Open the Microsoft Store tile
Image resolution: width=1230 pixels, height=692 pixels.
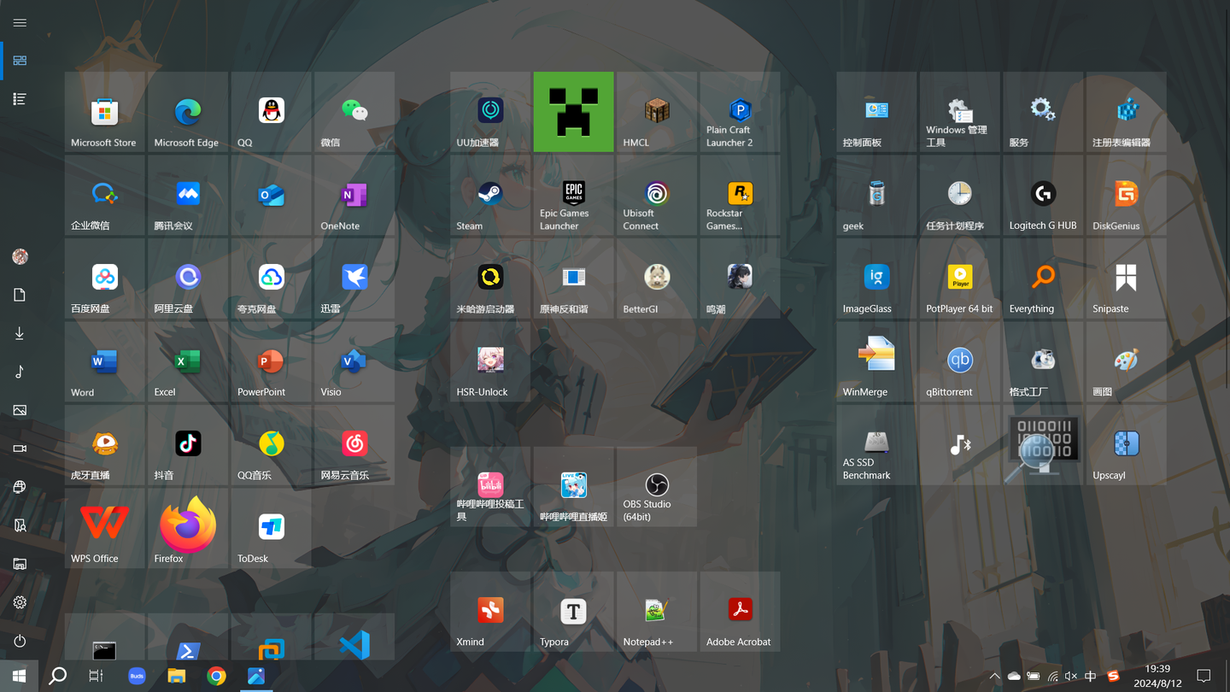(104, 112)
